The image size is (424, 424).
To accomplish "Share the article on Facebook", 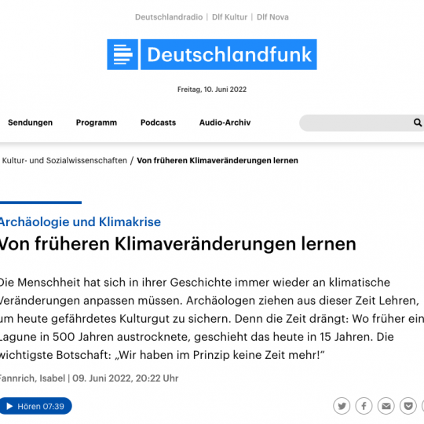I will click(364, 406).
